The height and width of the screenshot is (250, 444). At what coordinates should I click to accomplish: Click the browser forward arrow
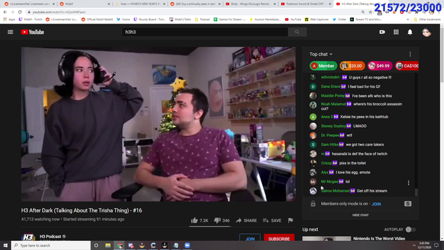(x=12, y=12)
